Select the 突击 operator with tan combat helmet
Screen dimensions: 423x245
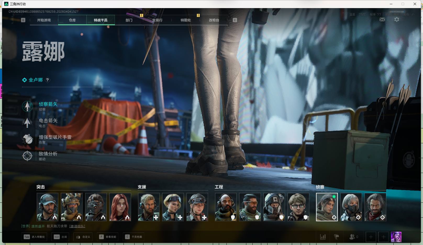72,207
